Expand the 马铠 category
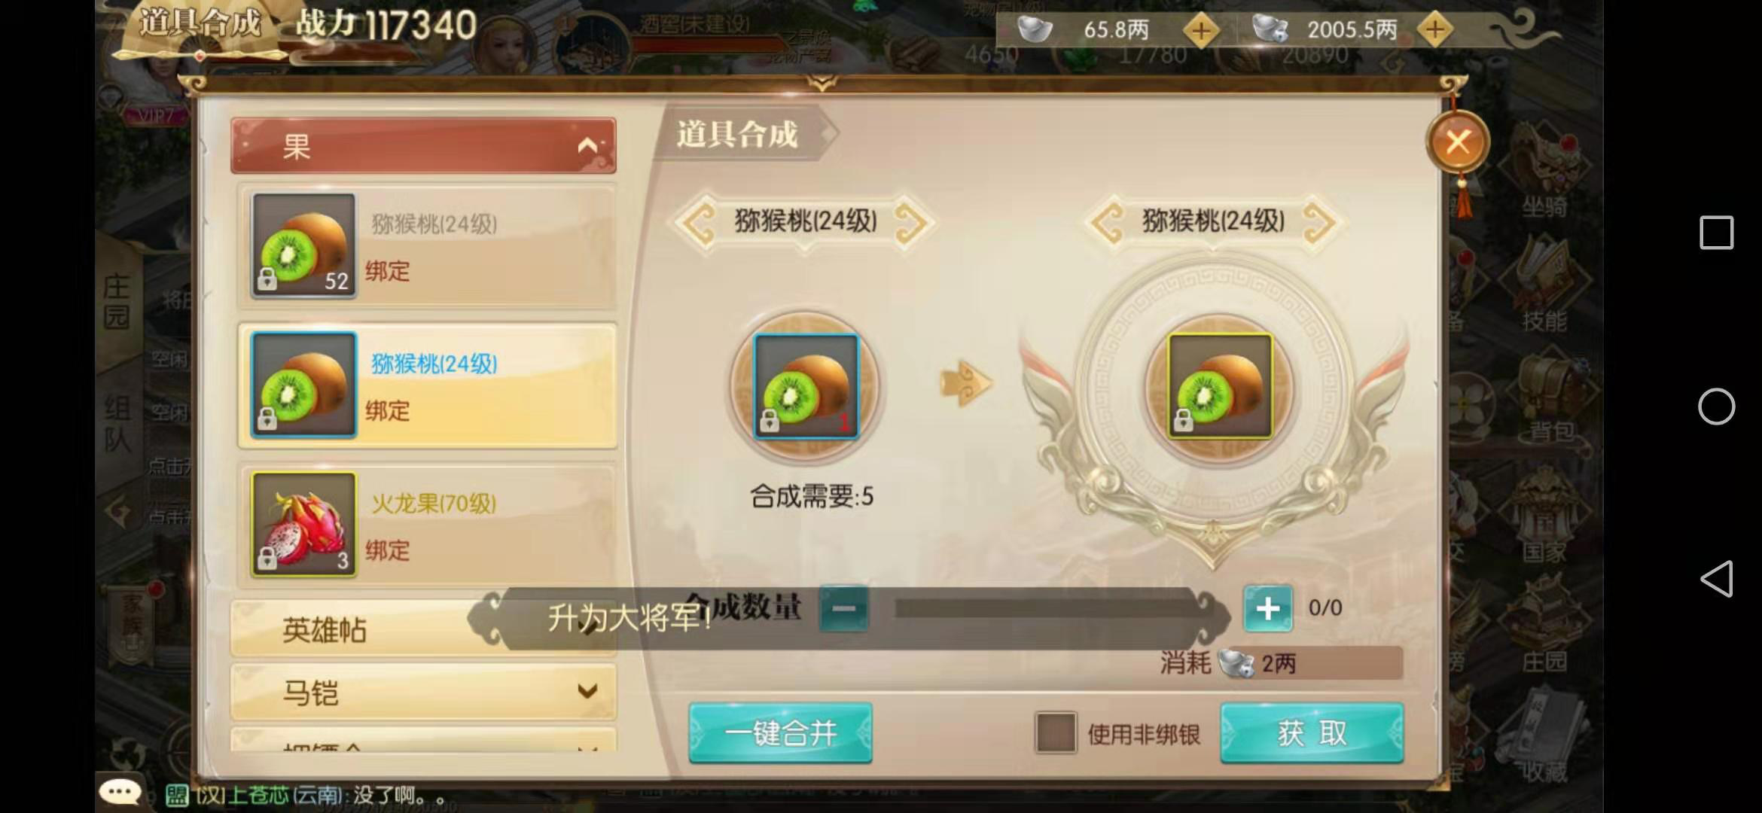Image resolution: width=1762 pixels, height=813 pixels. point(423,692)
